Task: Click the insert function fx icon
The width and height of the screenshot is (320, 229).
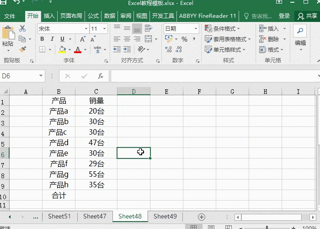Action: [101, 76]
